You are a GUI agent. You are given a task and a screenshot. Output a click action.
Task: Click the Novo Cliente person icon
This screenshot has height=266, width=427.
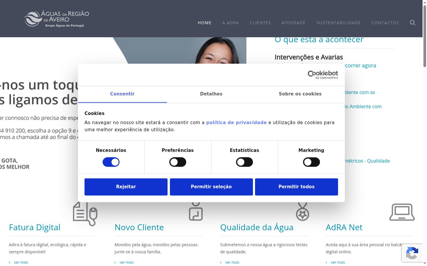click(x=196, y=212)
